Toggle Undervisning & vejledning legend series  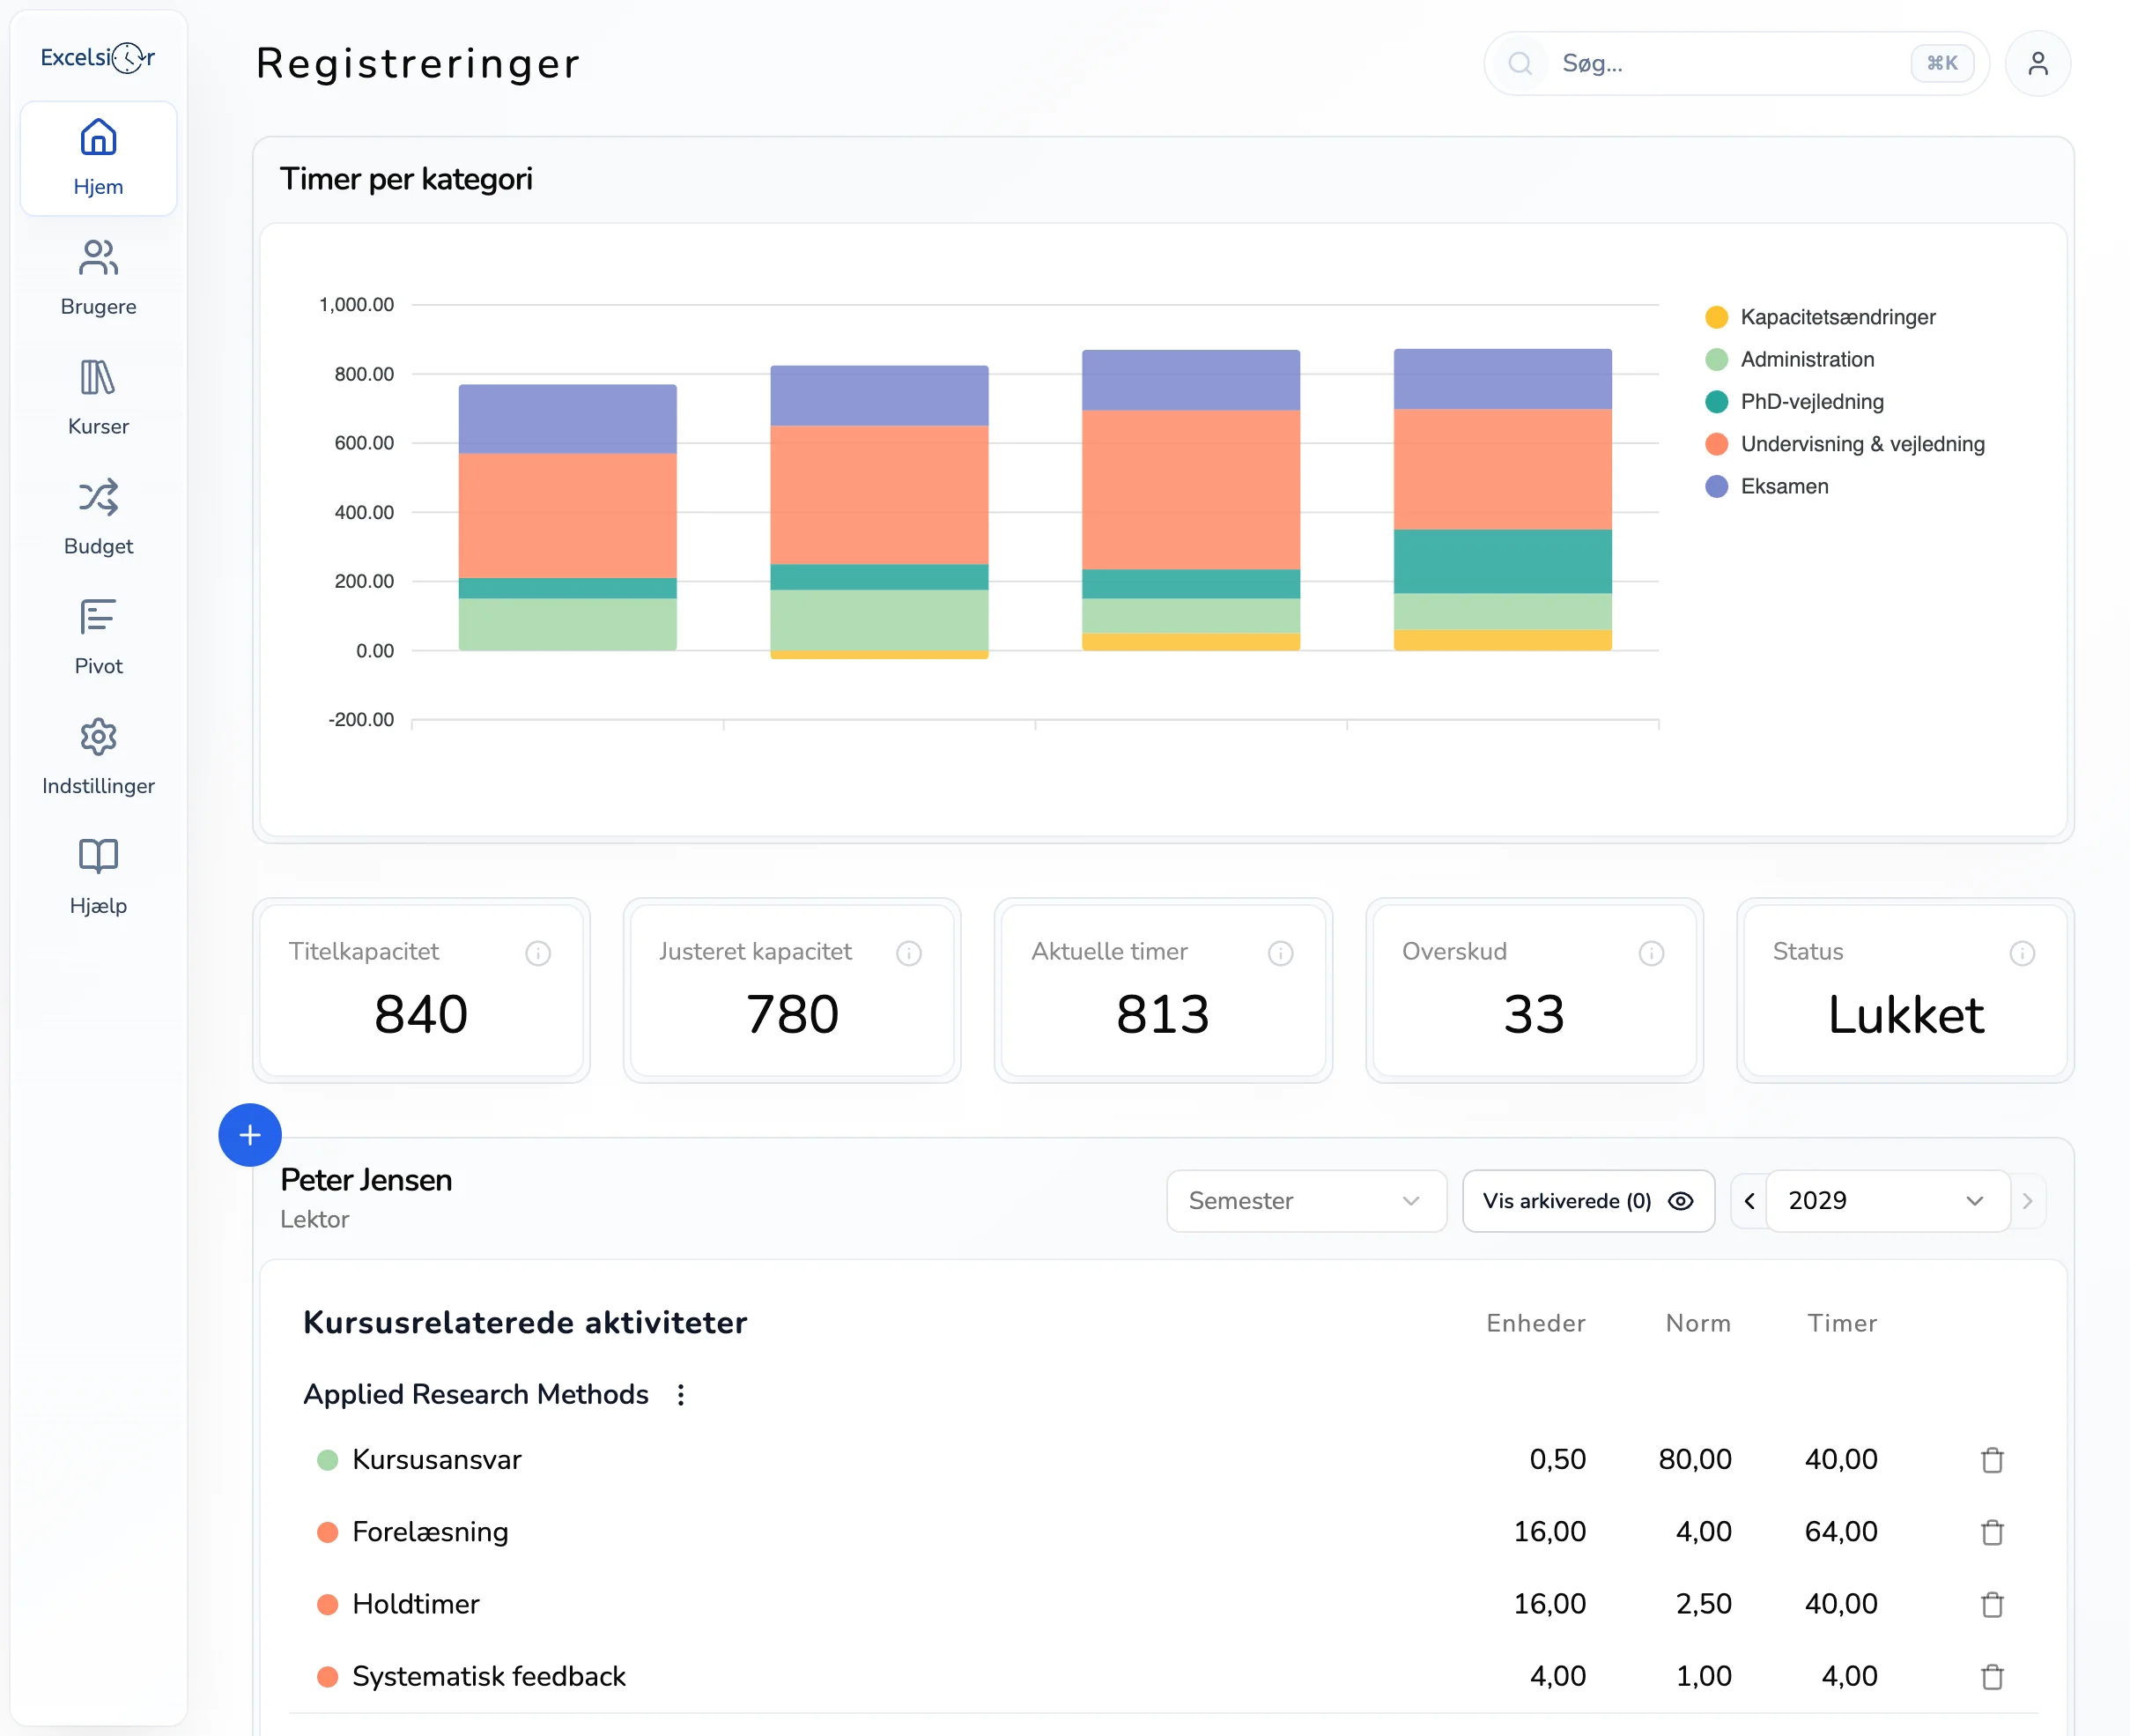click(x=1845, y=443)
